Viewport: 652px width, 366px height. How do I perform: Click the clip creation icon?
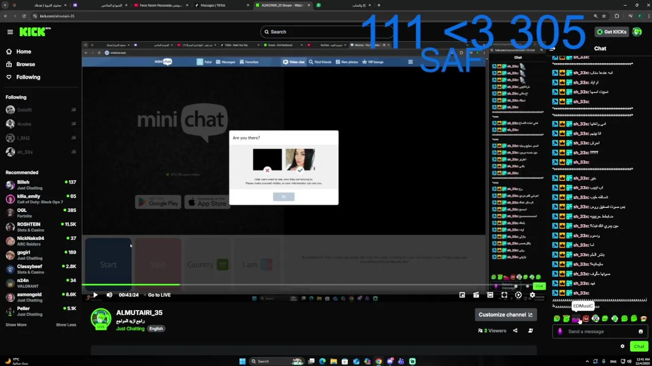[x=476, y=295]
